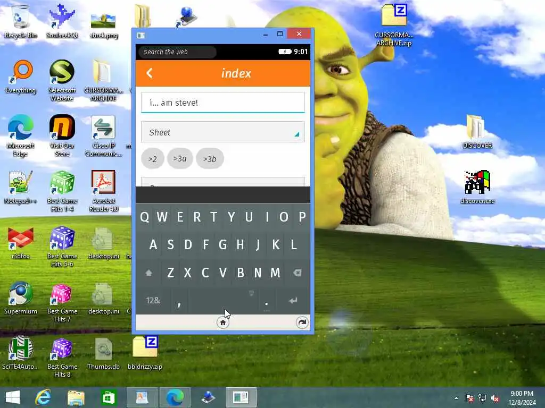
Task: Open Acrobat Reader 4.0 shortcut
Action: coord(104,191)
